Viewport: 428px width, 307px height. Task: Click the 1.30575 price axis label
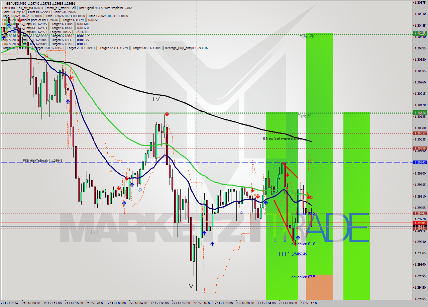pos(420,2)
